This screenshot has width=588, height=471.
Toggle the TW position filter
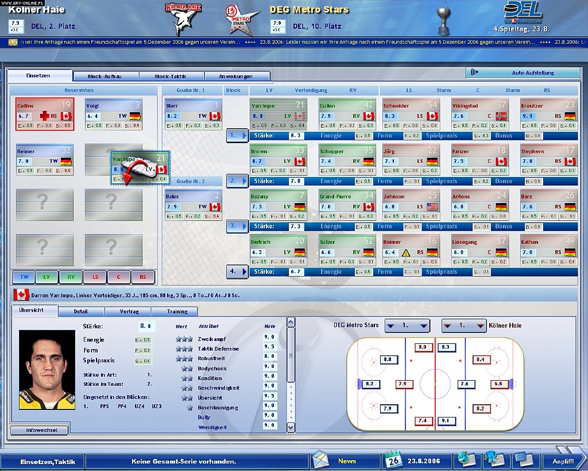tap(22, 277)
